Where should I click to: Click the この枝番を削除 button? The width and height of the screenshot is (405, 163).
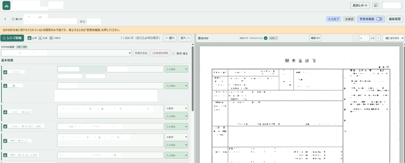pos(160,53)
